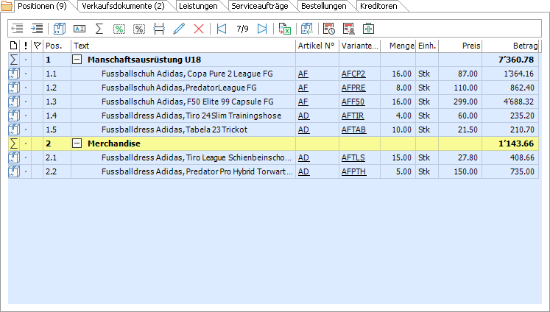
Task: Click the document with person icon
Action: tap(349, 29)
